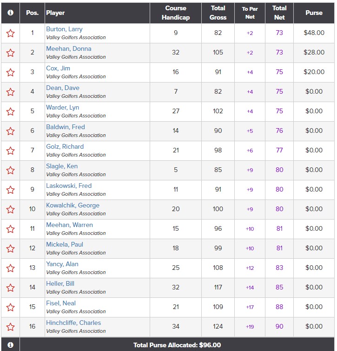Open Golz, Richard player link

[65, 147]
